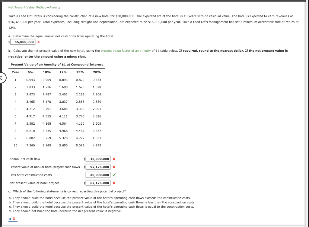Image resolution: width=309 pixels, height=227 pixels.
Task: Click the red X beside the first answer field
Action: click(38, 42)
